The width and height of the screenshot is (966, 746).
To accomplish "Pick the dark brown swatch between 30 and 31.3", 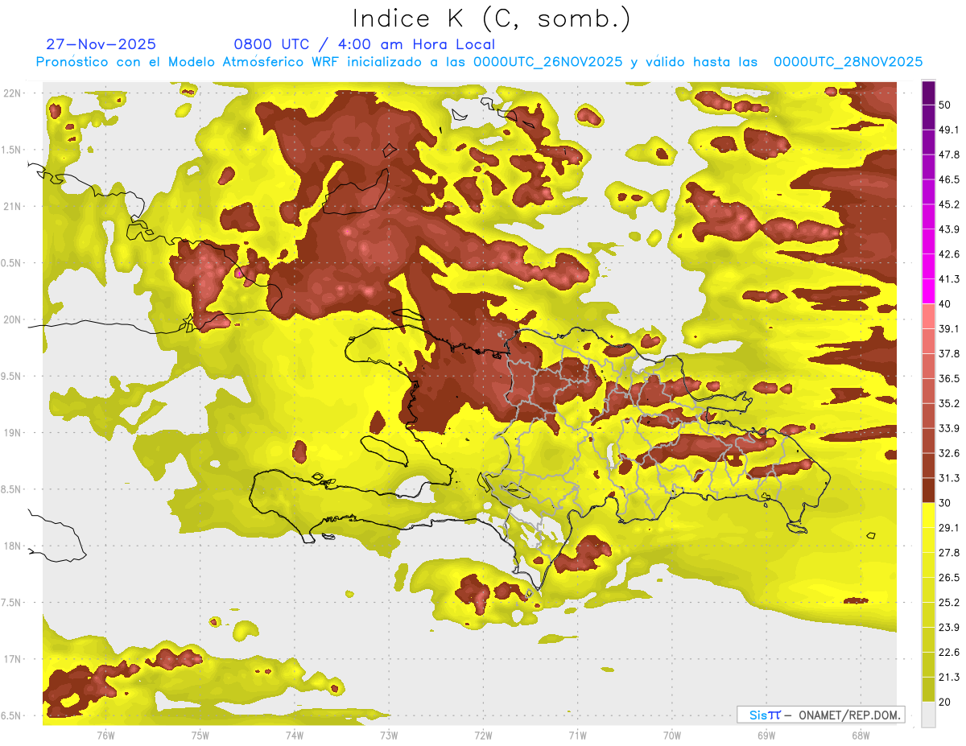I will (x=928, y=491).
